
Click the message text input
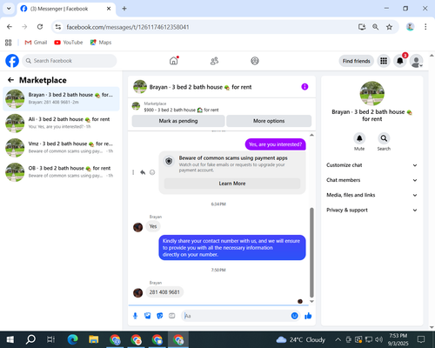(x=237, y=316)
